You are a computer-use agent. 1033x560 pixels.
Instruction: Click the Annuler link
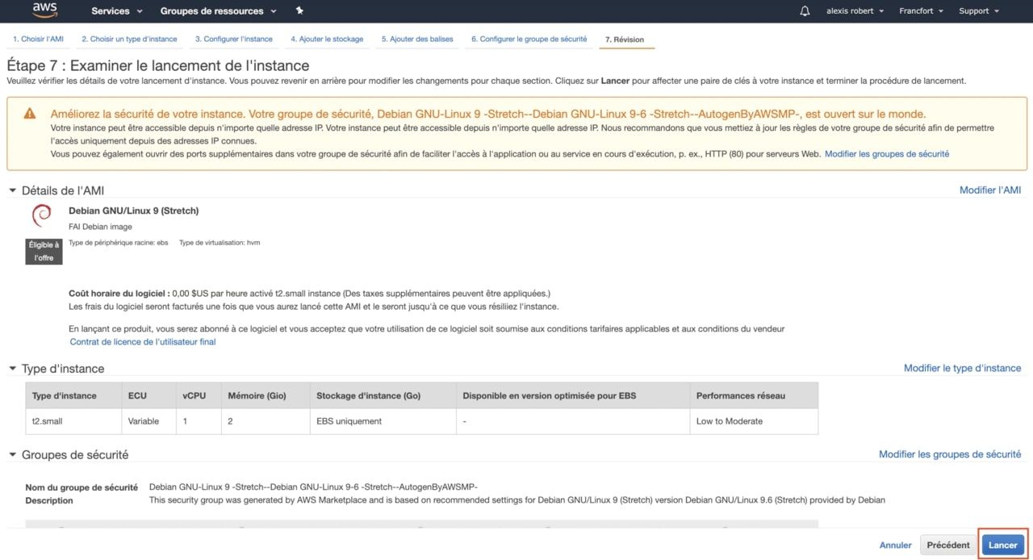point(896,545)
